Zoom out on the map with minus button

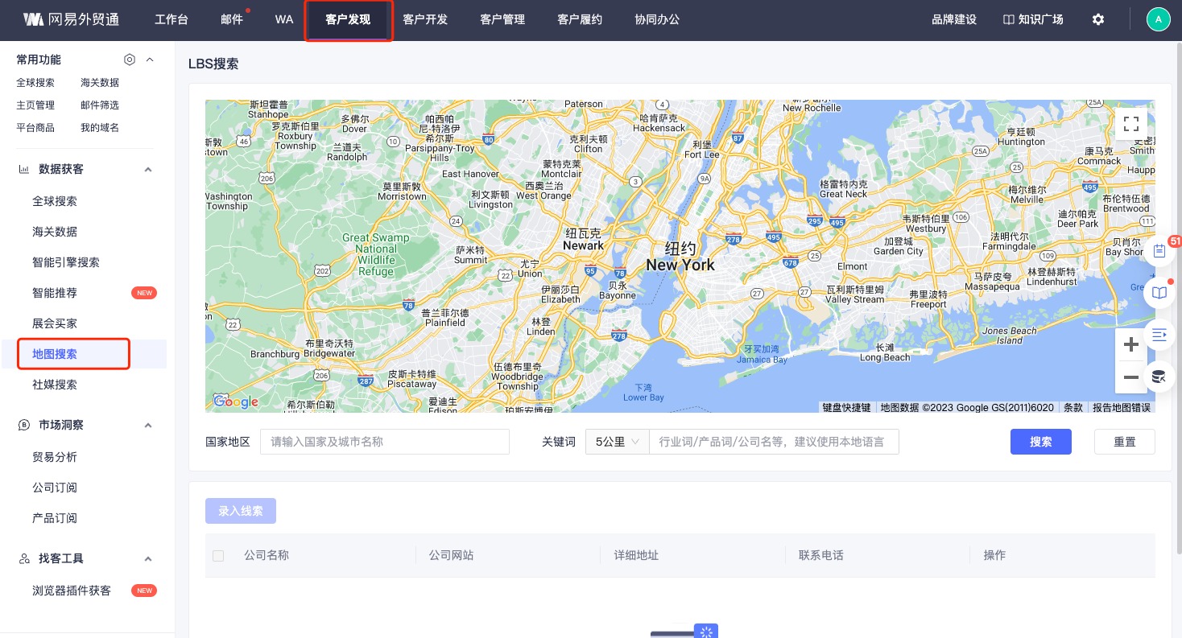point(1130,377)
